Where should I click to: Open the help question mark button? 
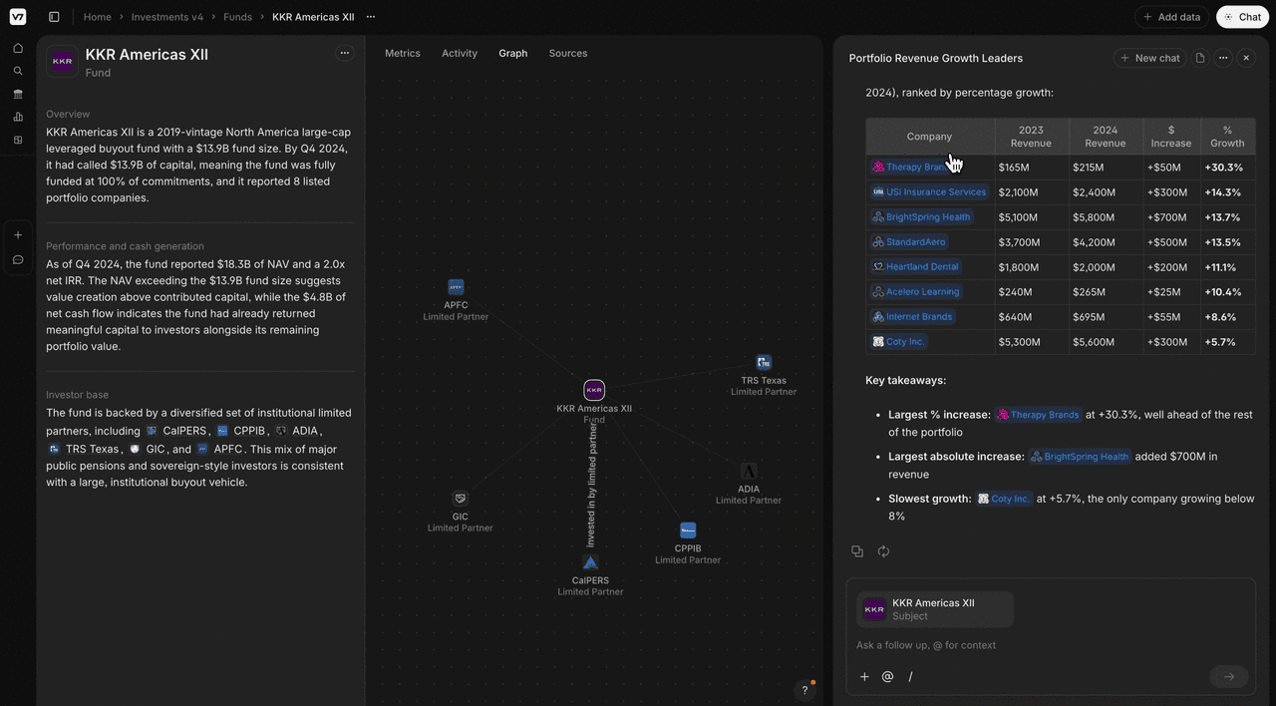coord(805,690)
